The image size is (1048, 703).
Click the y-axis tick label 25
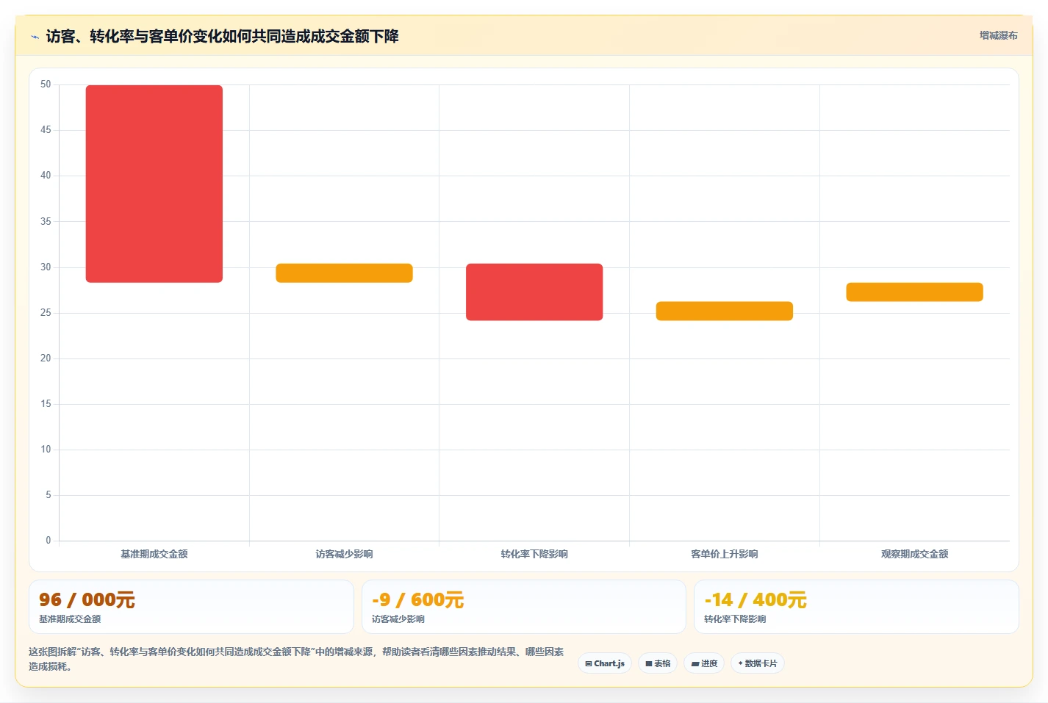coord(46,313)
